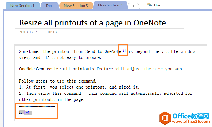Place cursor in 'OneNote Gem resize' paragraph
212x127 pixels.
[102, 69]
